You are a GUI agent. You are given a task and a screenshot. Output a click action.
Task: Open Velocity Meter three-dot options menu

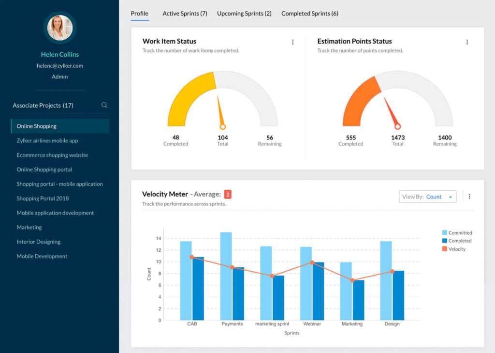(469, 197)
